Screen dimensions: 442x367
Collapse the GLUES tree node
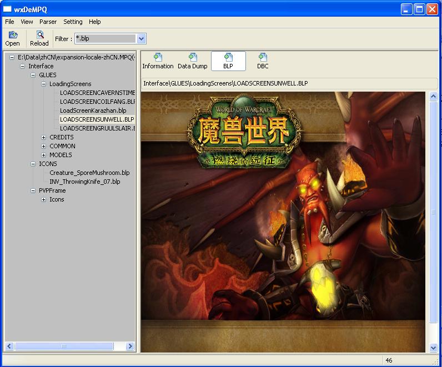tap(33, 75)
